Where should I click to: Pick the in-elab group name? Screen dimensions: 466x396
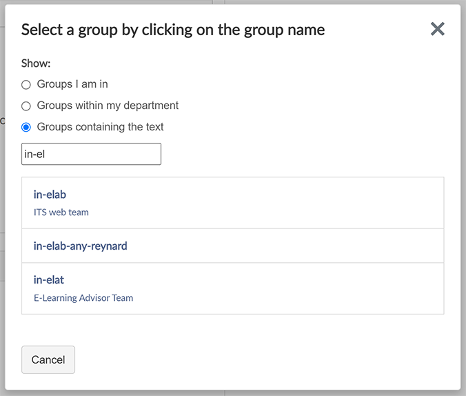[50, 195]
